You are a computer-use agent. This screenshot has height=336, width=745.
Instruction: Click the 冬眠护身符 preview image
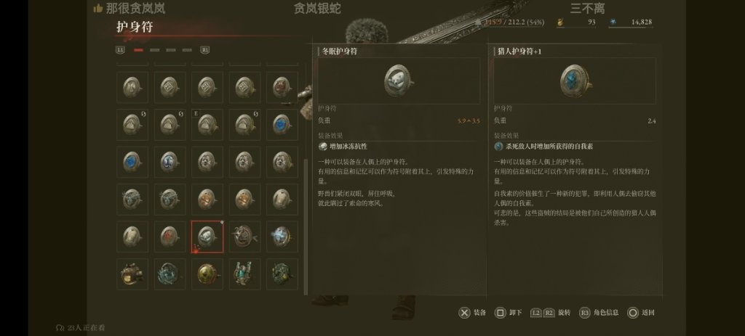coord(399,81)
